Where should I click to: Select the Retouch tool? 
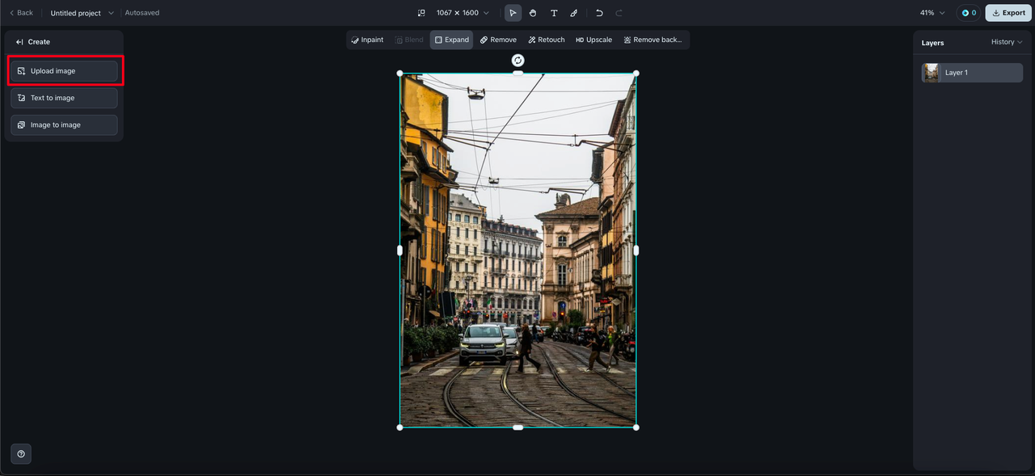point(547,40)
